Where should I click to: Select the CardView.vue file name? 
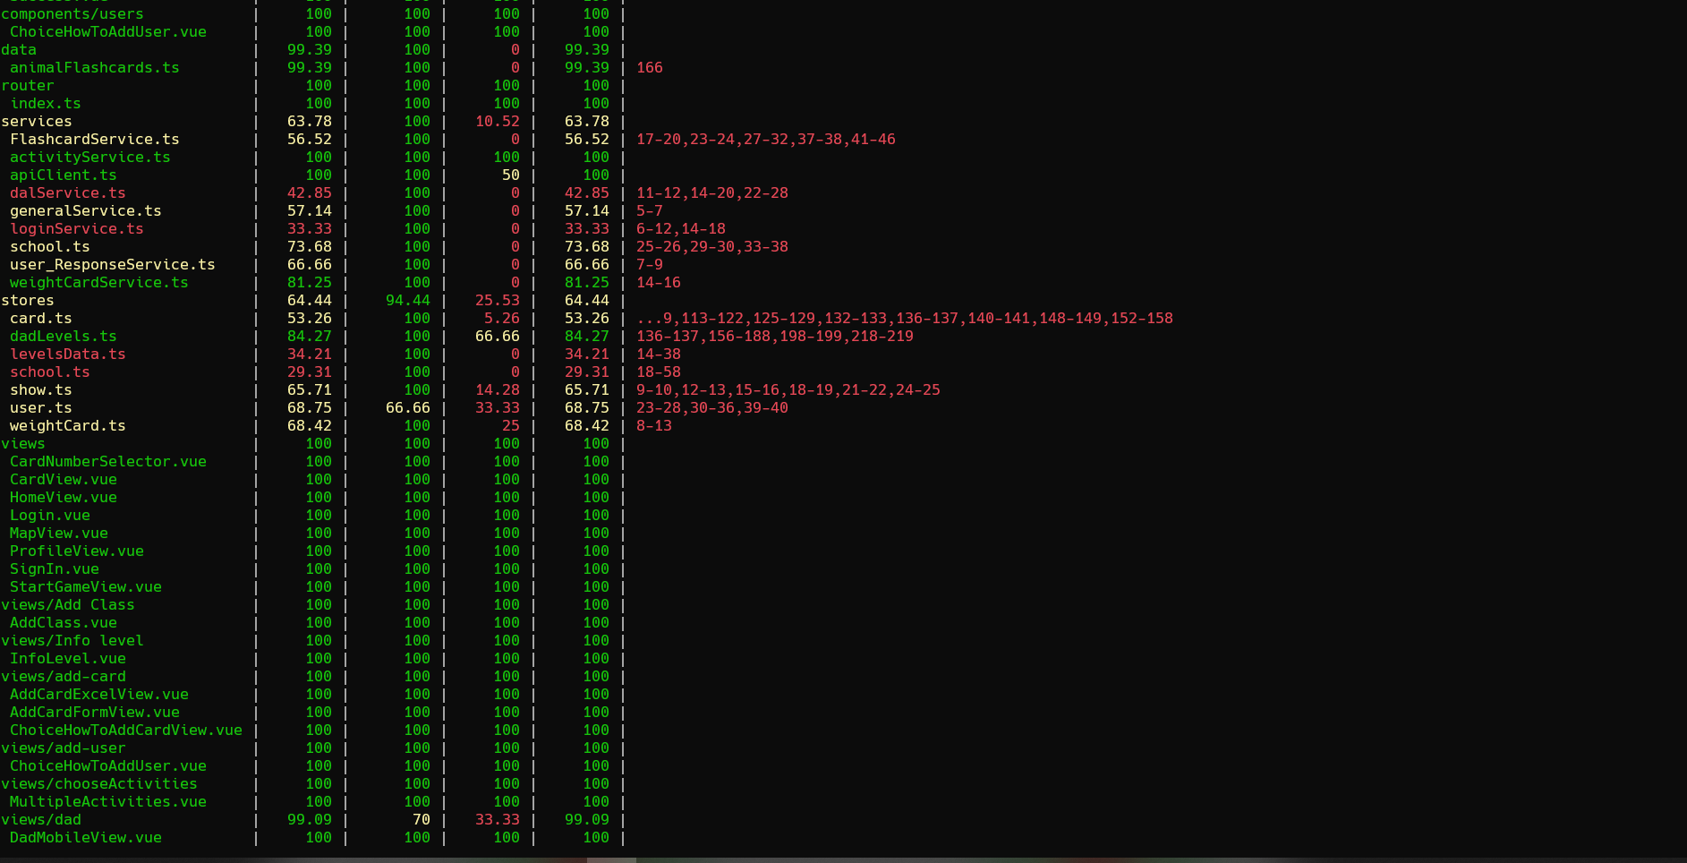pos(64,480)
